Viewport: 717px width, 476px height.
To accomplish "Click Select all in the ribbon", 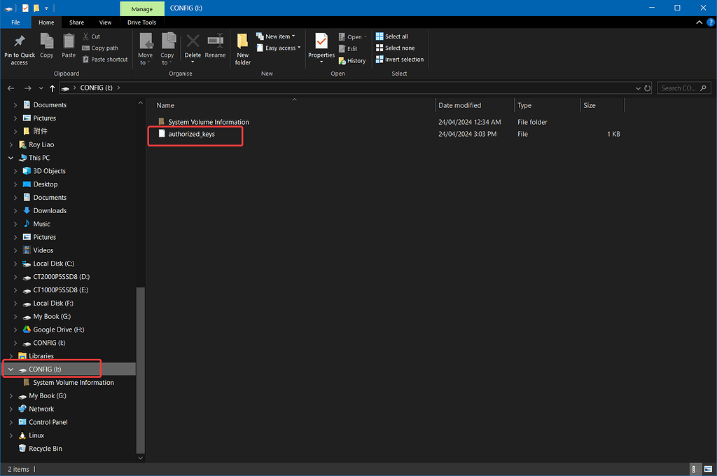I will pos(393,36).
